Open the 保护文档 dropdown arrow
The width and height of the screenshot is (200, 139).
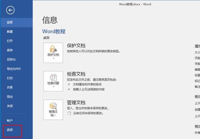54,58
